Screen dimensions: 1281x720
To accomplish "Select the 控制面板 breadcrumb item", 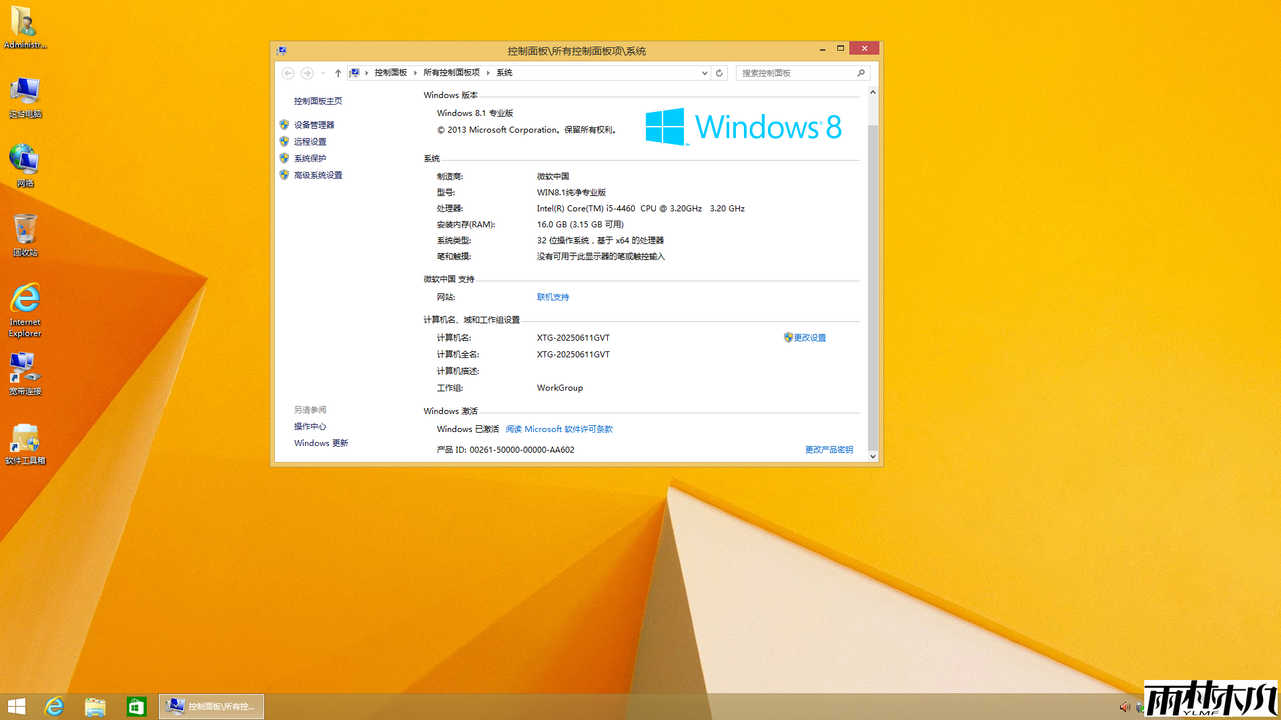I will click(x=390, y=73).
